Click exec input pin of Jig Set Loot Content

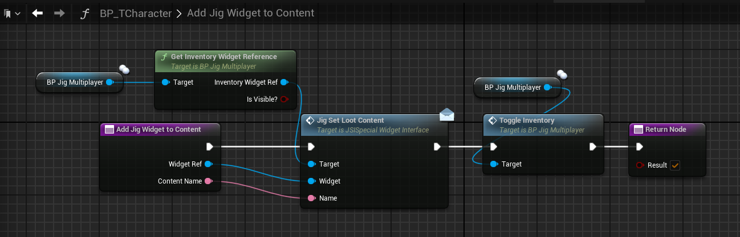coord(311,147)
